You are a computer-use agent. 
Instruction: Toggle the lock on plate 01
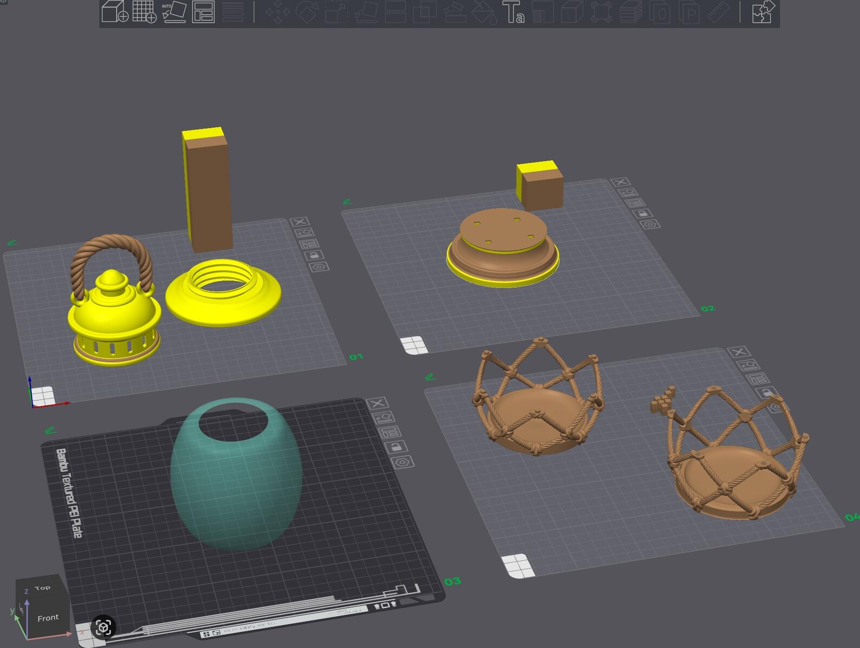[313, 255]
